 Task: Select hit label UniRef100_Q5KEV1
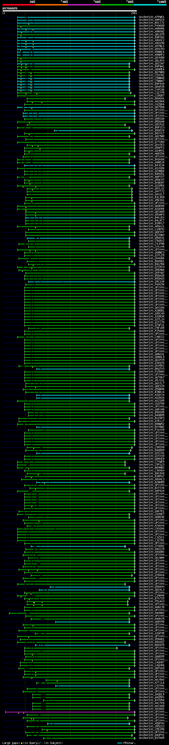(151, 238)
